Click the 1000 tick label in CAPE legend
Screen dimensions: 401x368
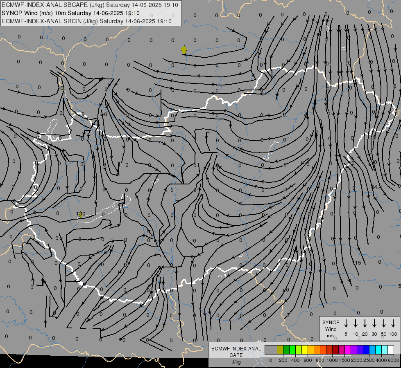click(332, 360)
